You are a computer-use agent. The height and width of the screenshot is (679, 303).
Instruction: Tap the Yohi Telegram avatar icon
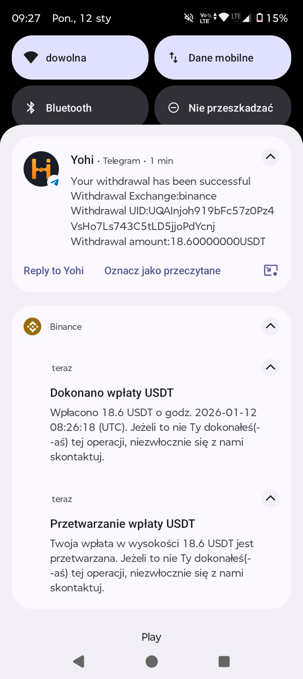[41, 169]
